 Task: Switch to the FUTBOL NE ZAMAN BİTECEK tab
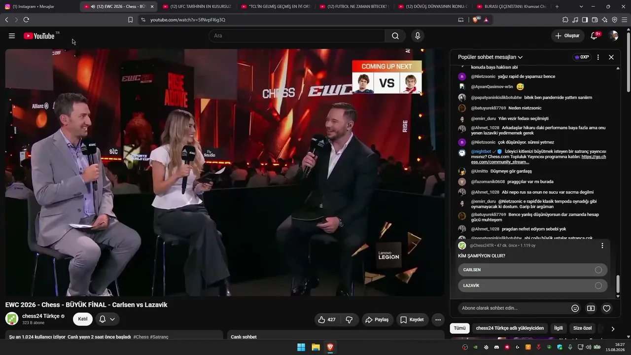pos(355,6)
